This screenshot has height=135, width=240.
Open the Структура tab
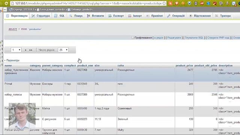41,16
